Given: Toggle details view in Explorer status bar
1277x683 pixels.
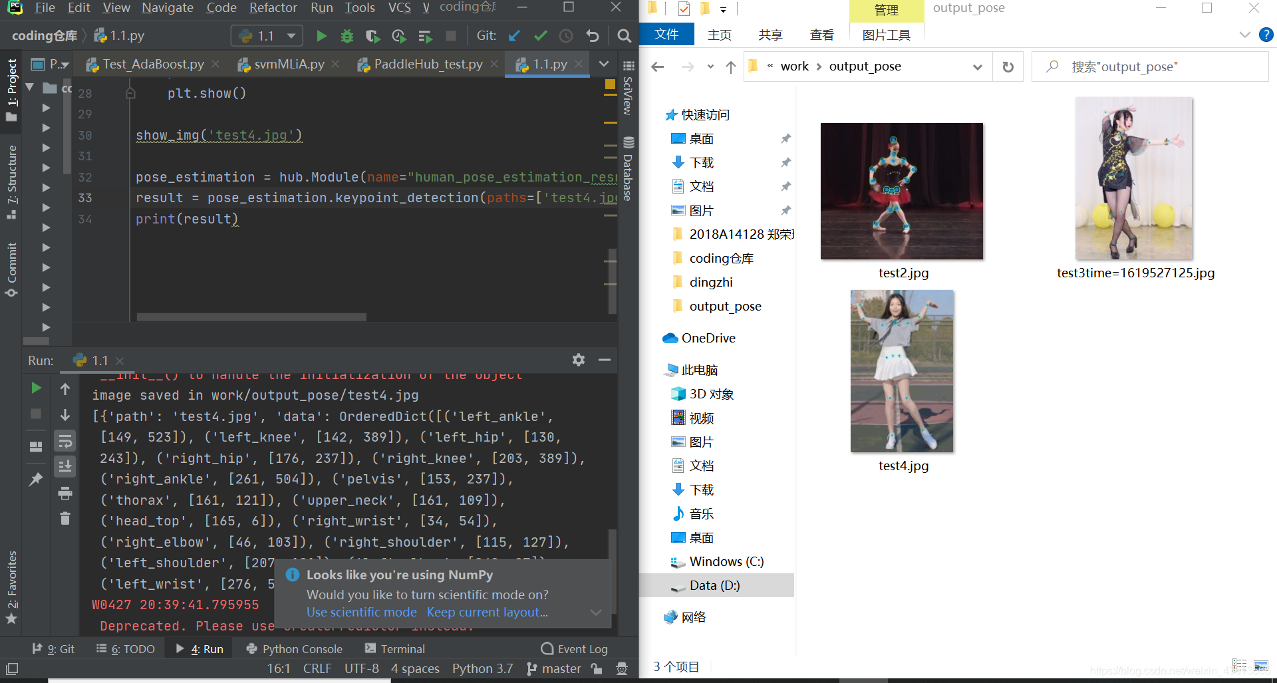Looking at the screenshot, I should point(1239,666).
